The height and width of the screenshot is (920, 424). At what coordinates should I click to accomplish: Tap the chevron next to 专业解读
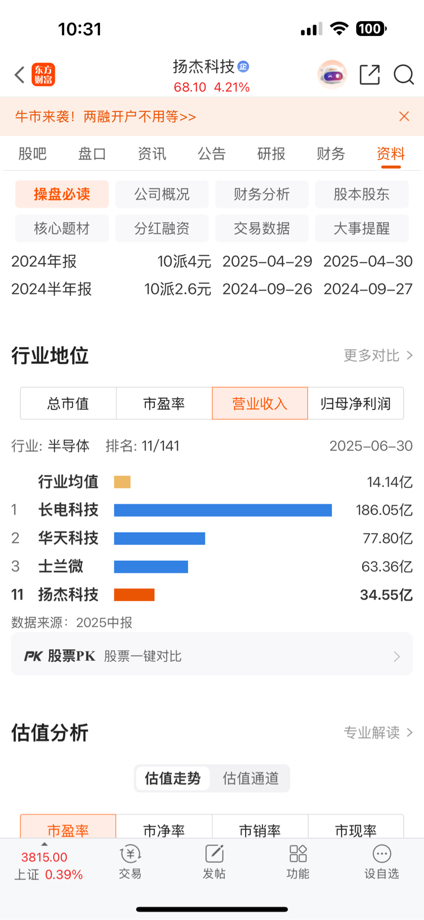410,733
